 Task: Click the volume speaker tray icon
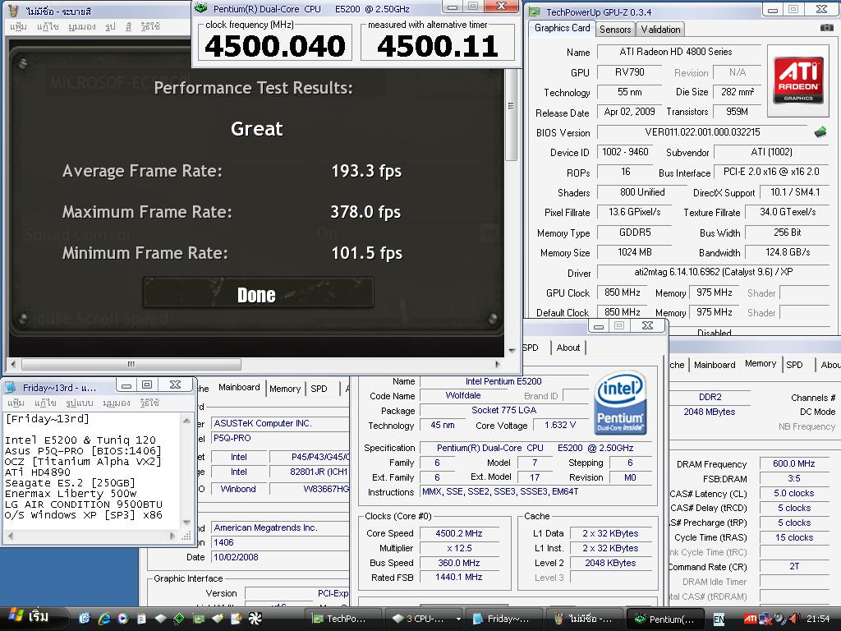coord(794,619)
